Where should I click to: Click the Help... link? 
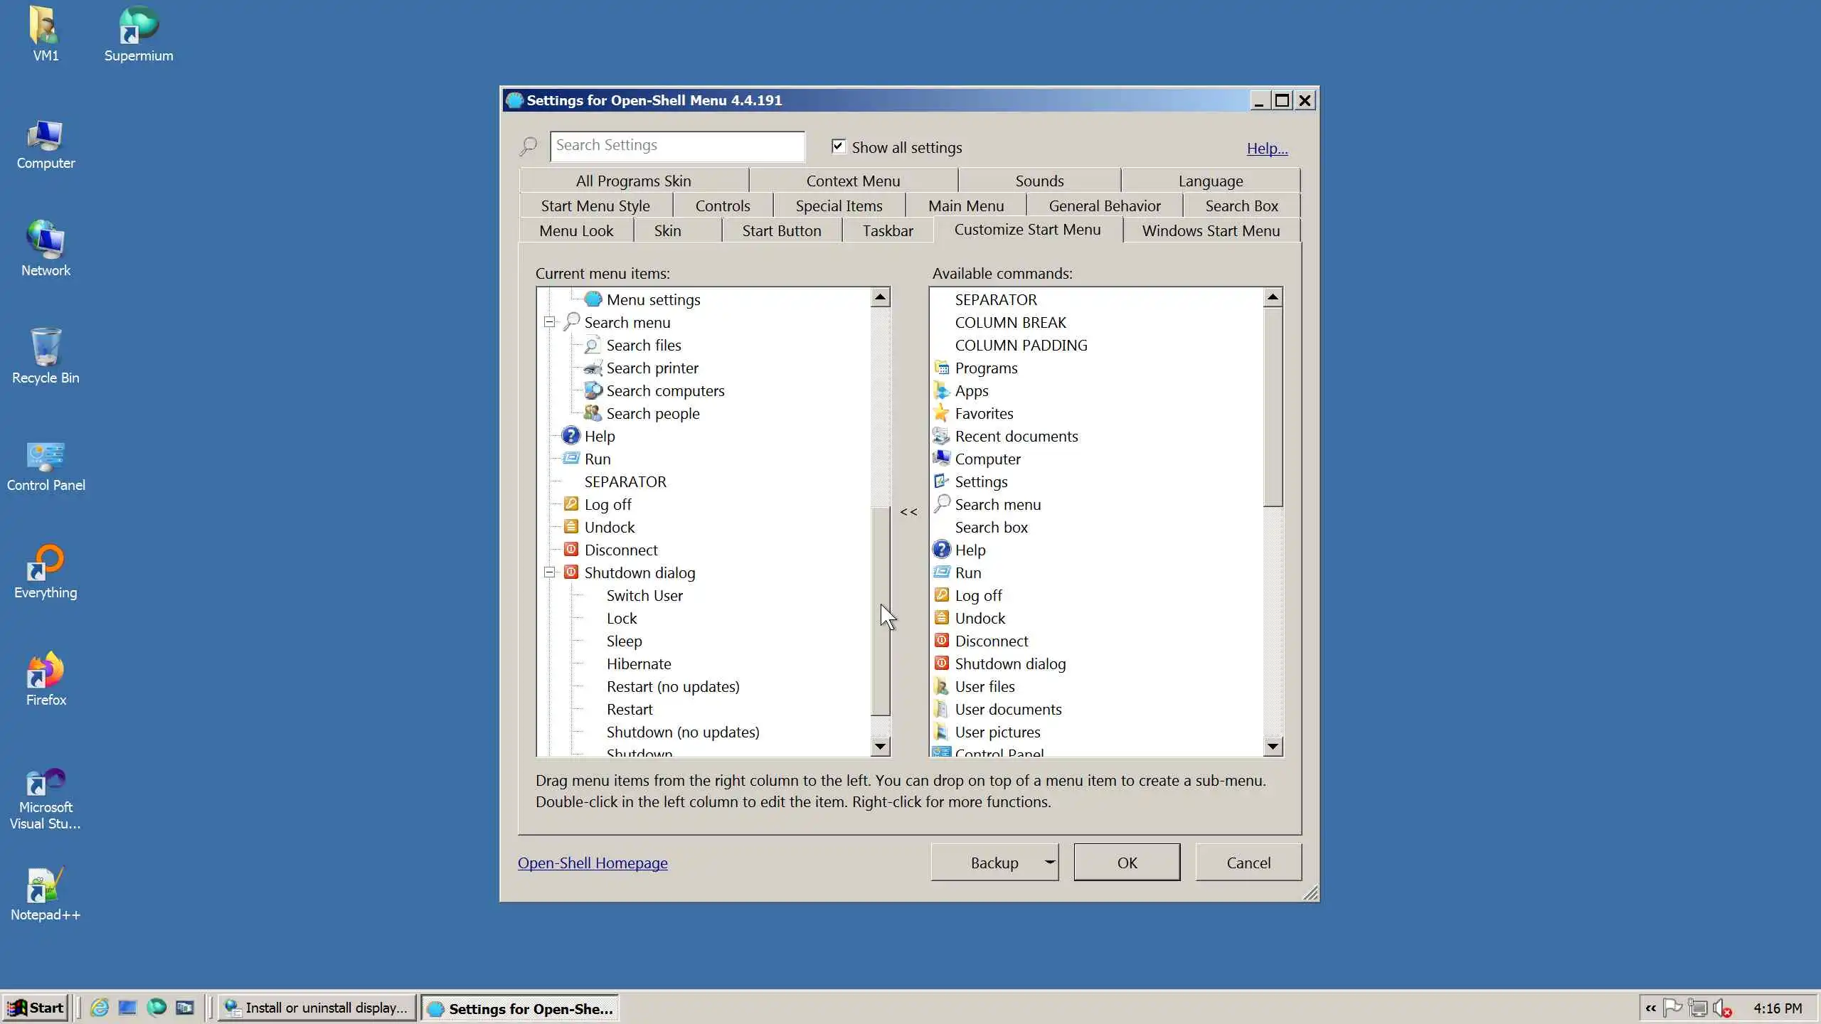1267,148
